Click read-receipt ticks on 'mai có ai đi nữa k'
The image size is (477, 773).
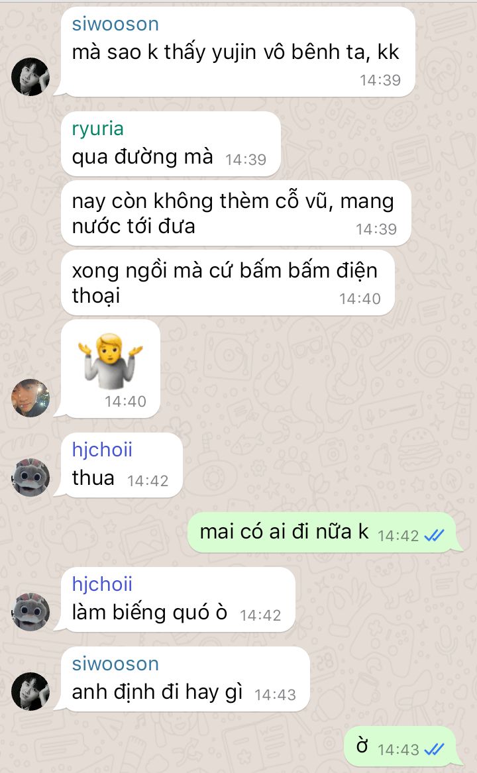435,535
